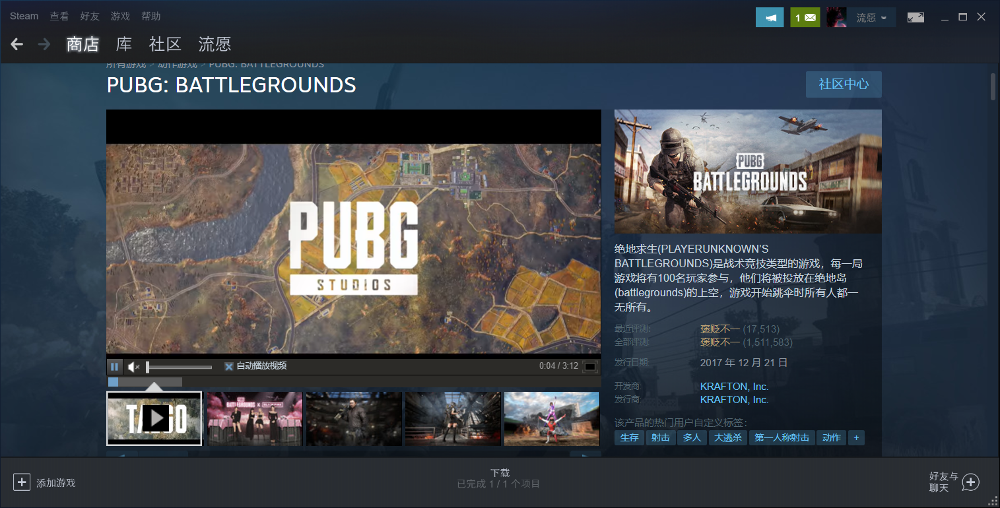Image resolution: width=1000 pixels, height=508 pixels.
Task: Open the 查看 menu
Action: pyautogui.click(x=59, y=16)
